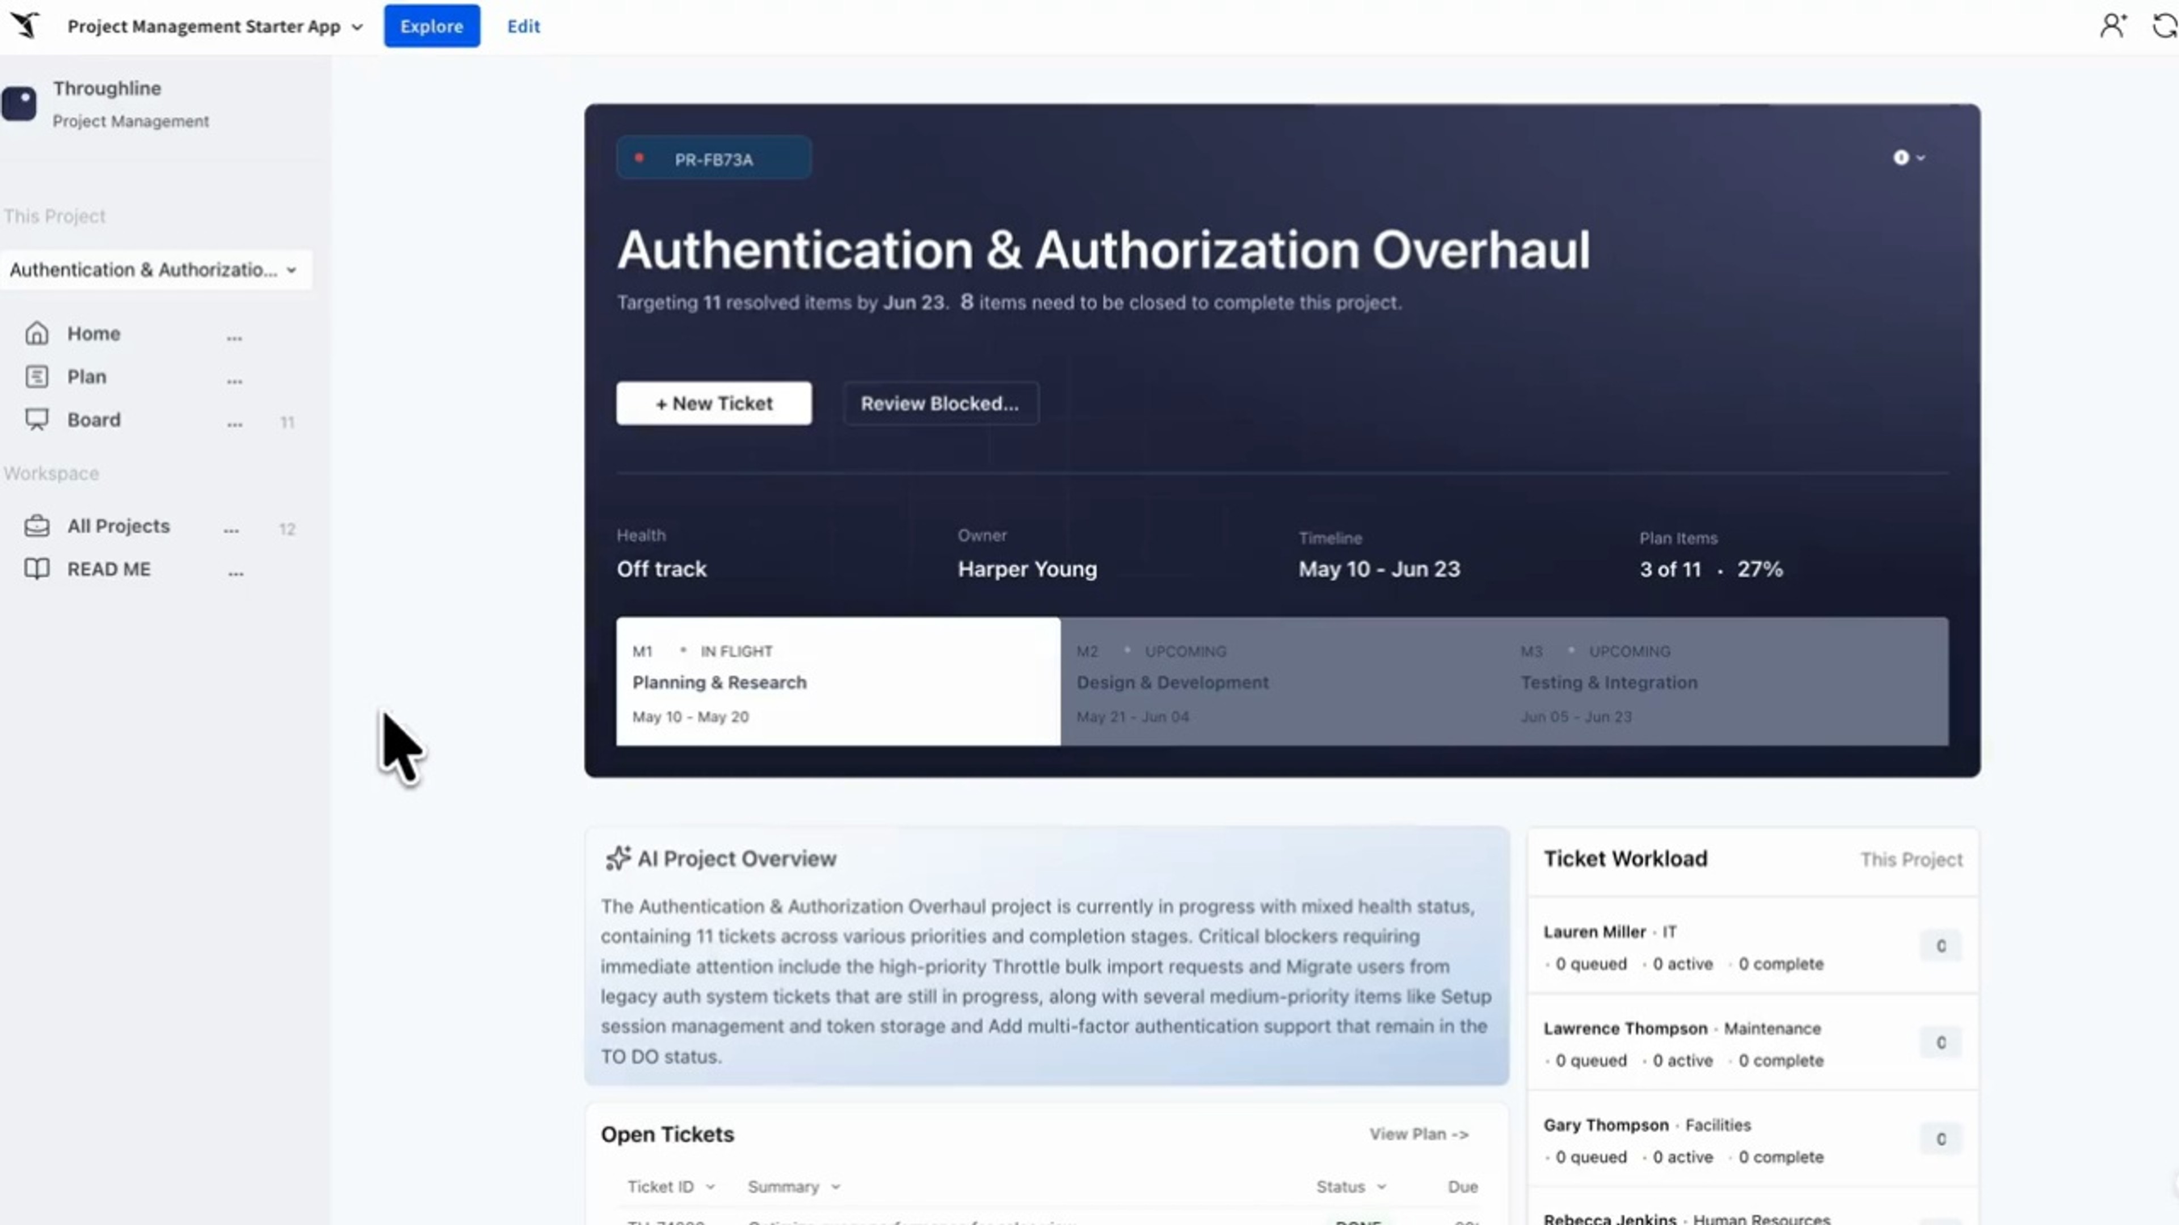Click the Plan list icon

pyautogui.click(x=36, y=376)
